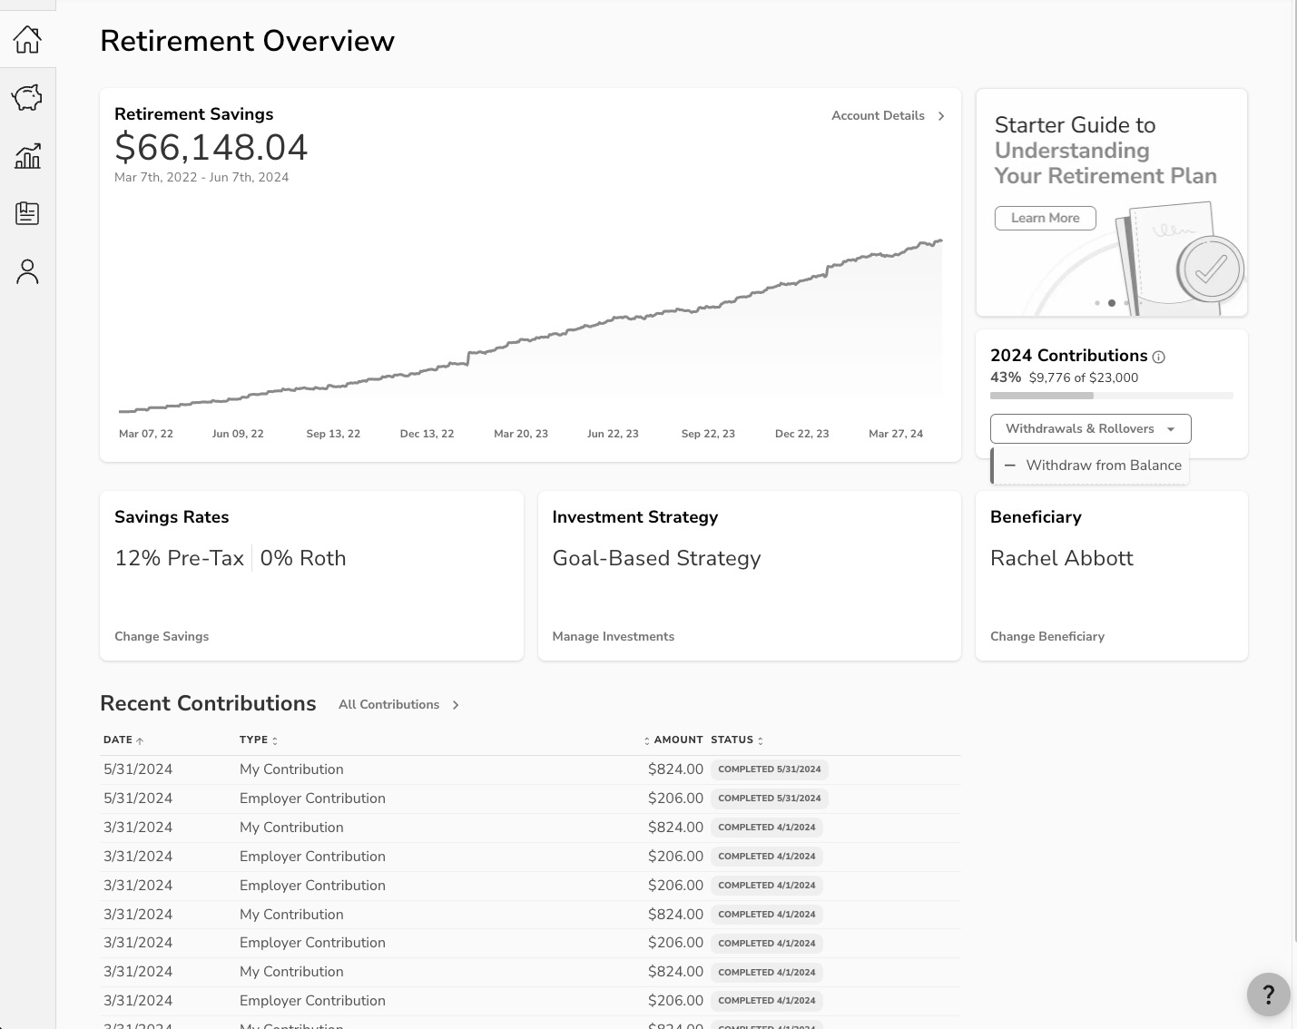This screenshot has height=1029, width=1297.
Task: Open the documents newspaper sidebar icon
Action: (x=27, y=214)
